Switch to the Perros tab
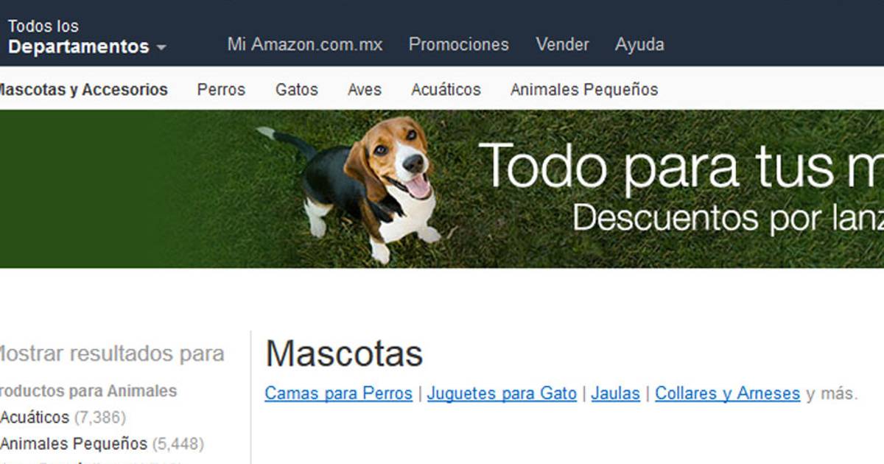 coord(221,90)
